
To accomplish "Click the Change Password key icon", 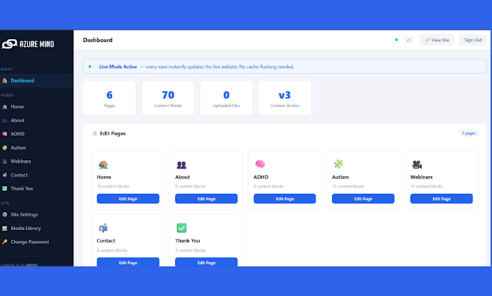I will point(5,242).
